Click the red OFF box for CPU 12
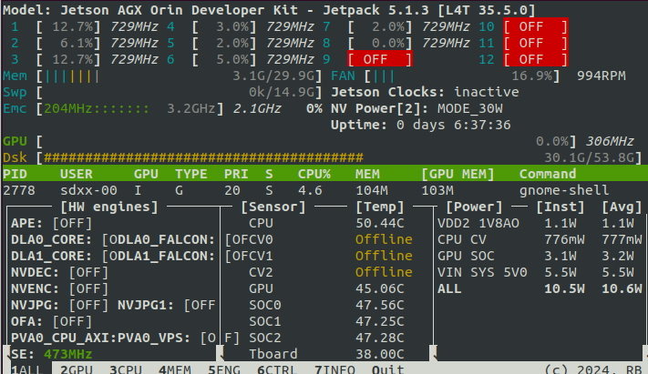 point(536,59)
